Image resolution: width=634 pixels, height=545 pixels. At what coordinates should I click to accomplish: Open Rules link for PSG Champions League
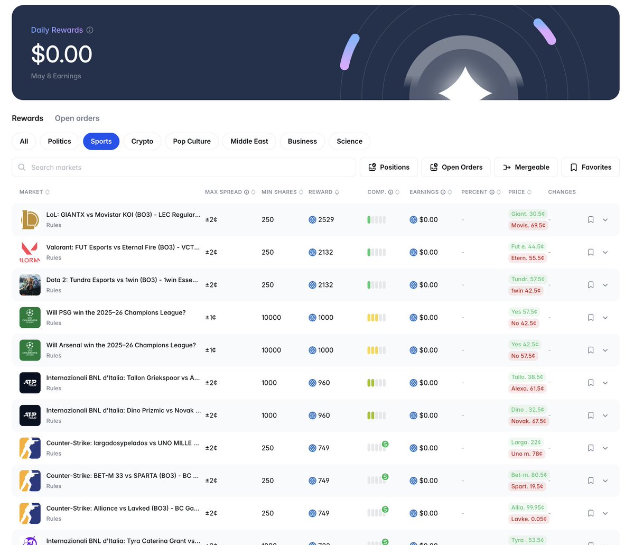[x=54, y=323]
